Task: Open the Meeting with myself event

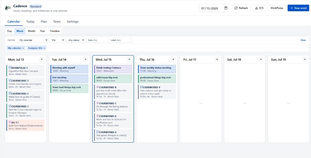Action: tap(69, 69)
